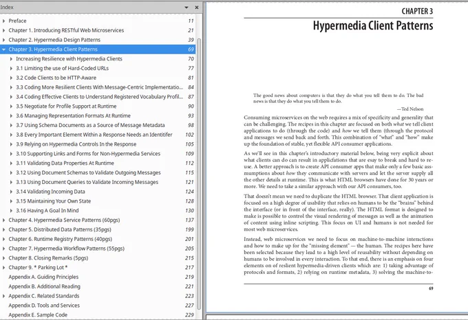Expand Increasing Resilience with Hypermedia Clients

11,59
